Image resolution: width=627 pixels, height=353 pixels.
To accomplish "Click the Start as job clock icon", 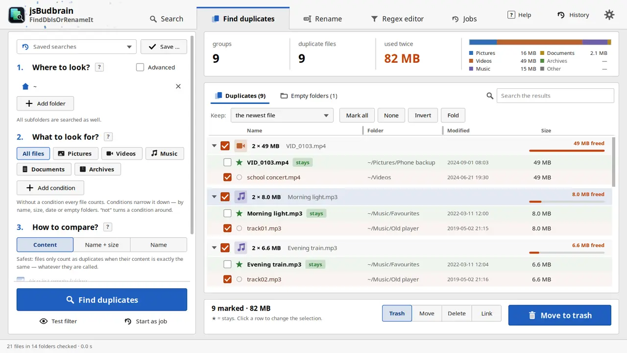I will 128,321.
